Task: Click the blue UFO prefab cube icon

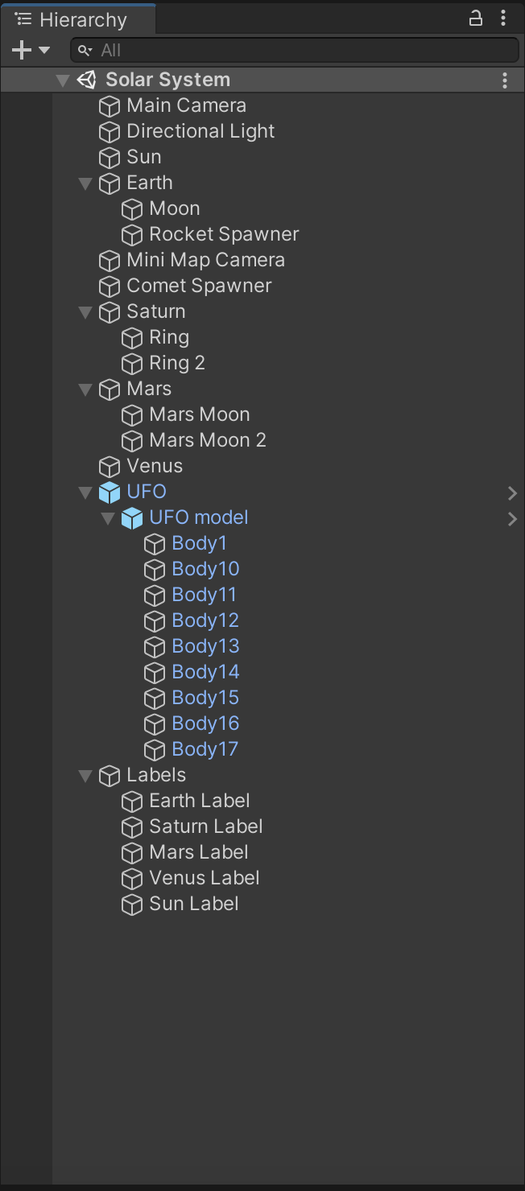Action: point(110,492)
